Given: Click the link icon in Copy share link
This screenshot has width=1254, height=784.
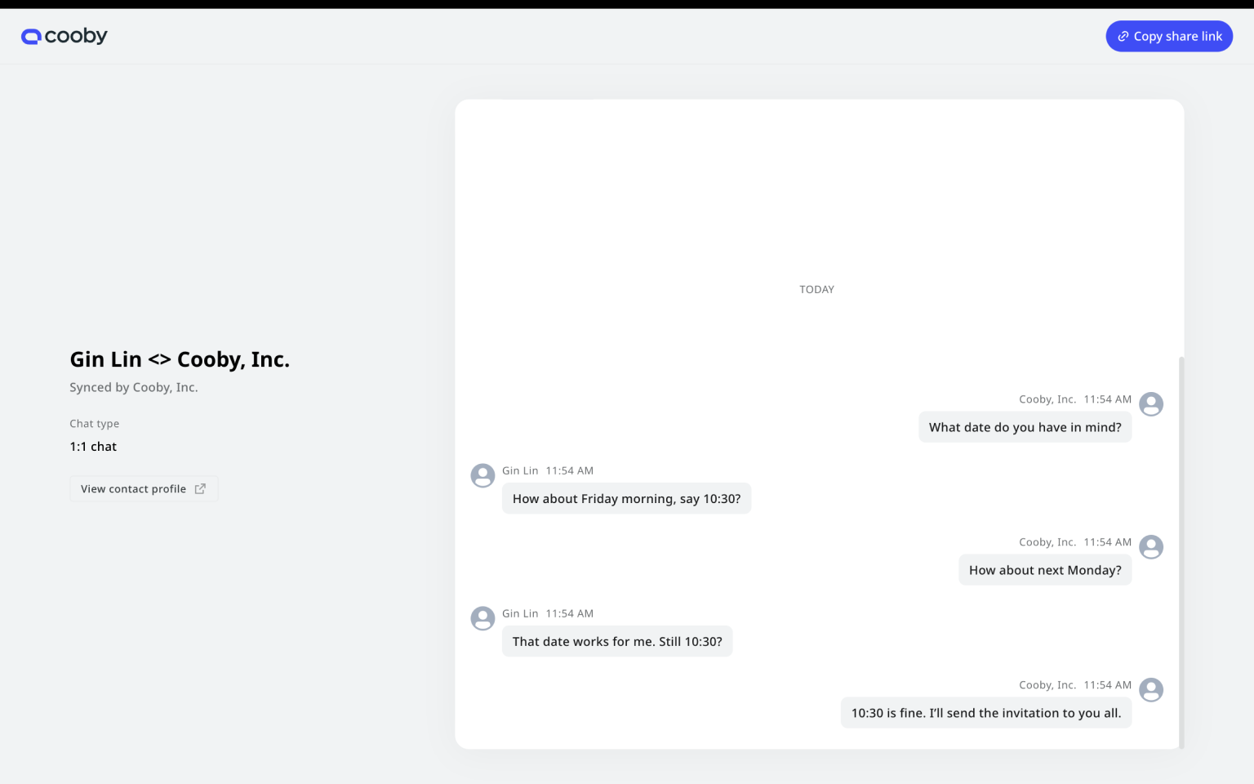Looking at the screenshot, I should [x=1123, y=37].
